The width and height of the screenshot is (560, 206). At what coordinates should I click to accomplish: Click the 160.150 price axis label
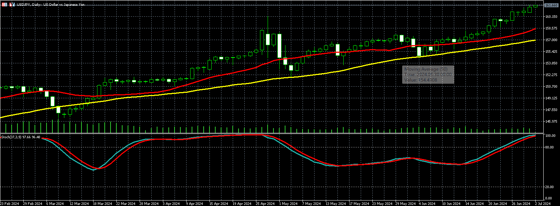tap(551, 17)
